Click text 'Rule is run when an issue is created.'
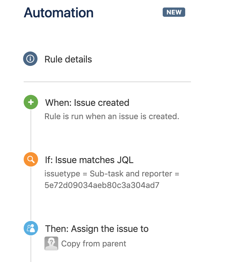 (112, 117)
